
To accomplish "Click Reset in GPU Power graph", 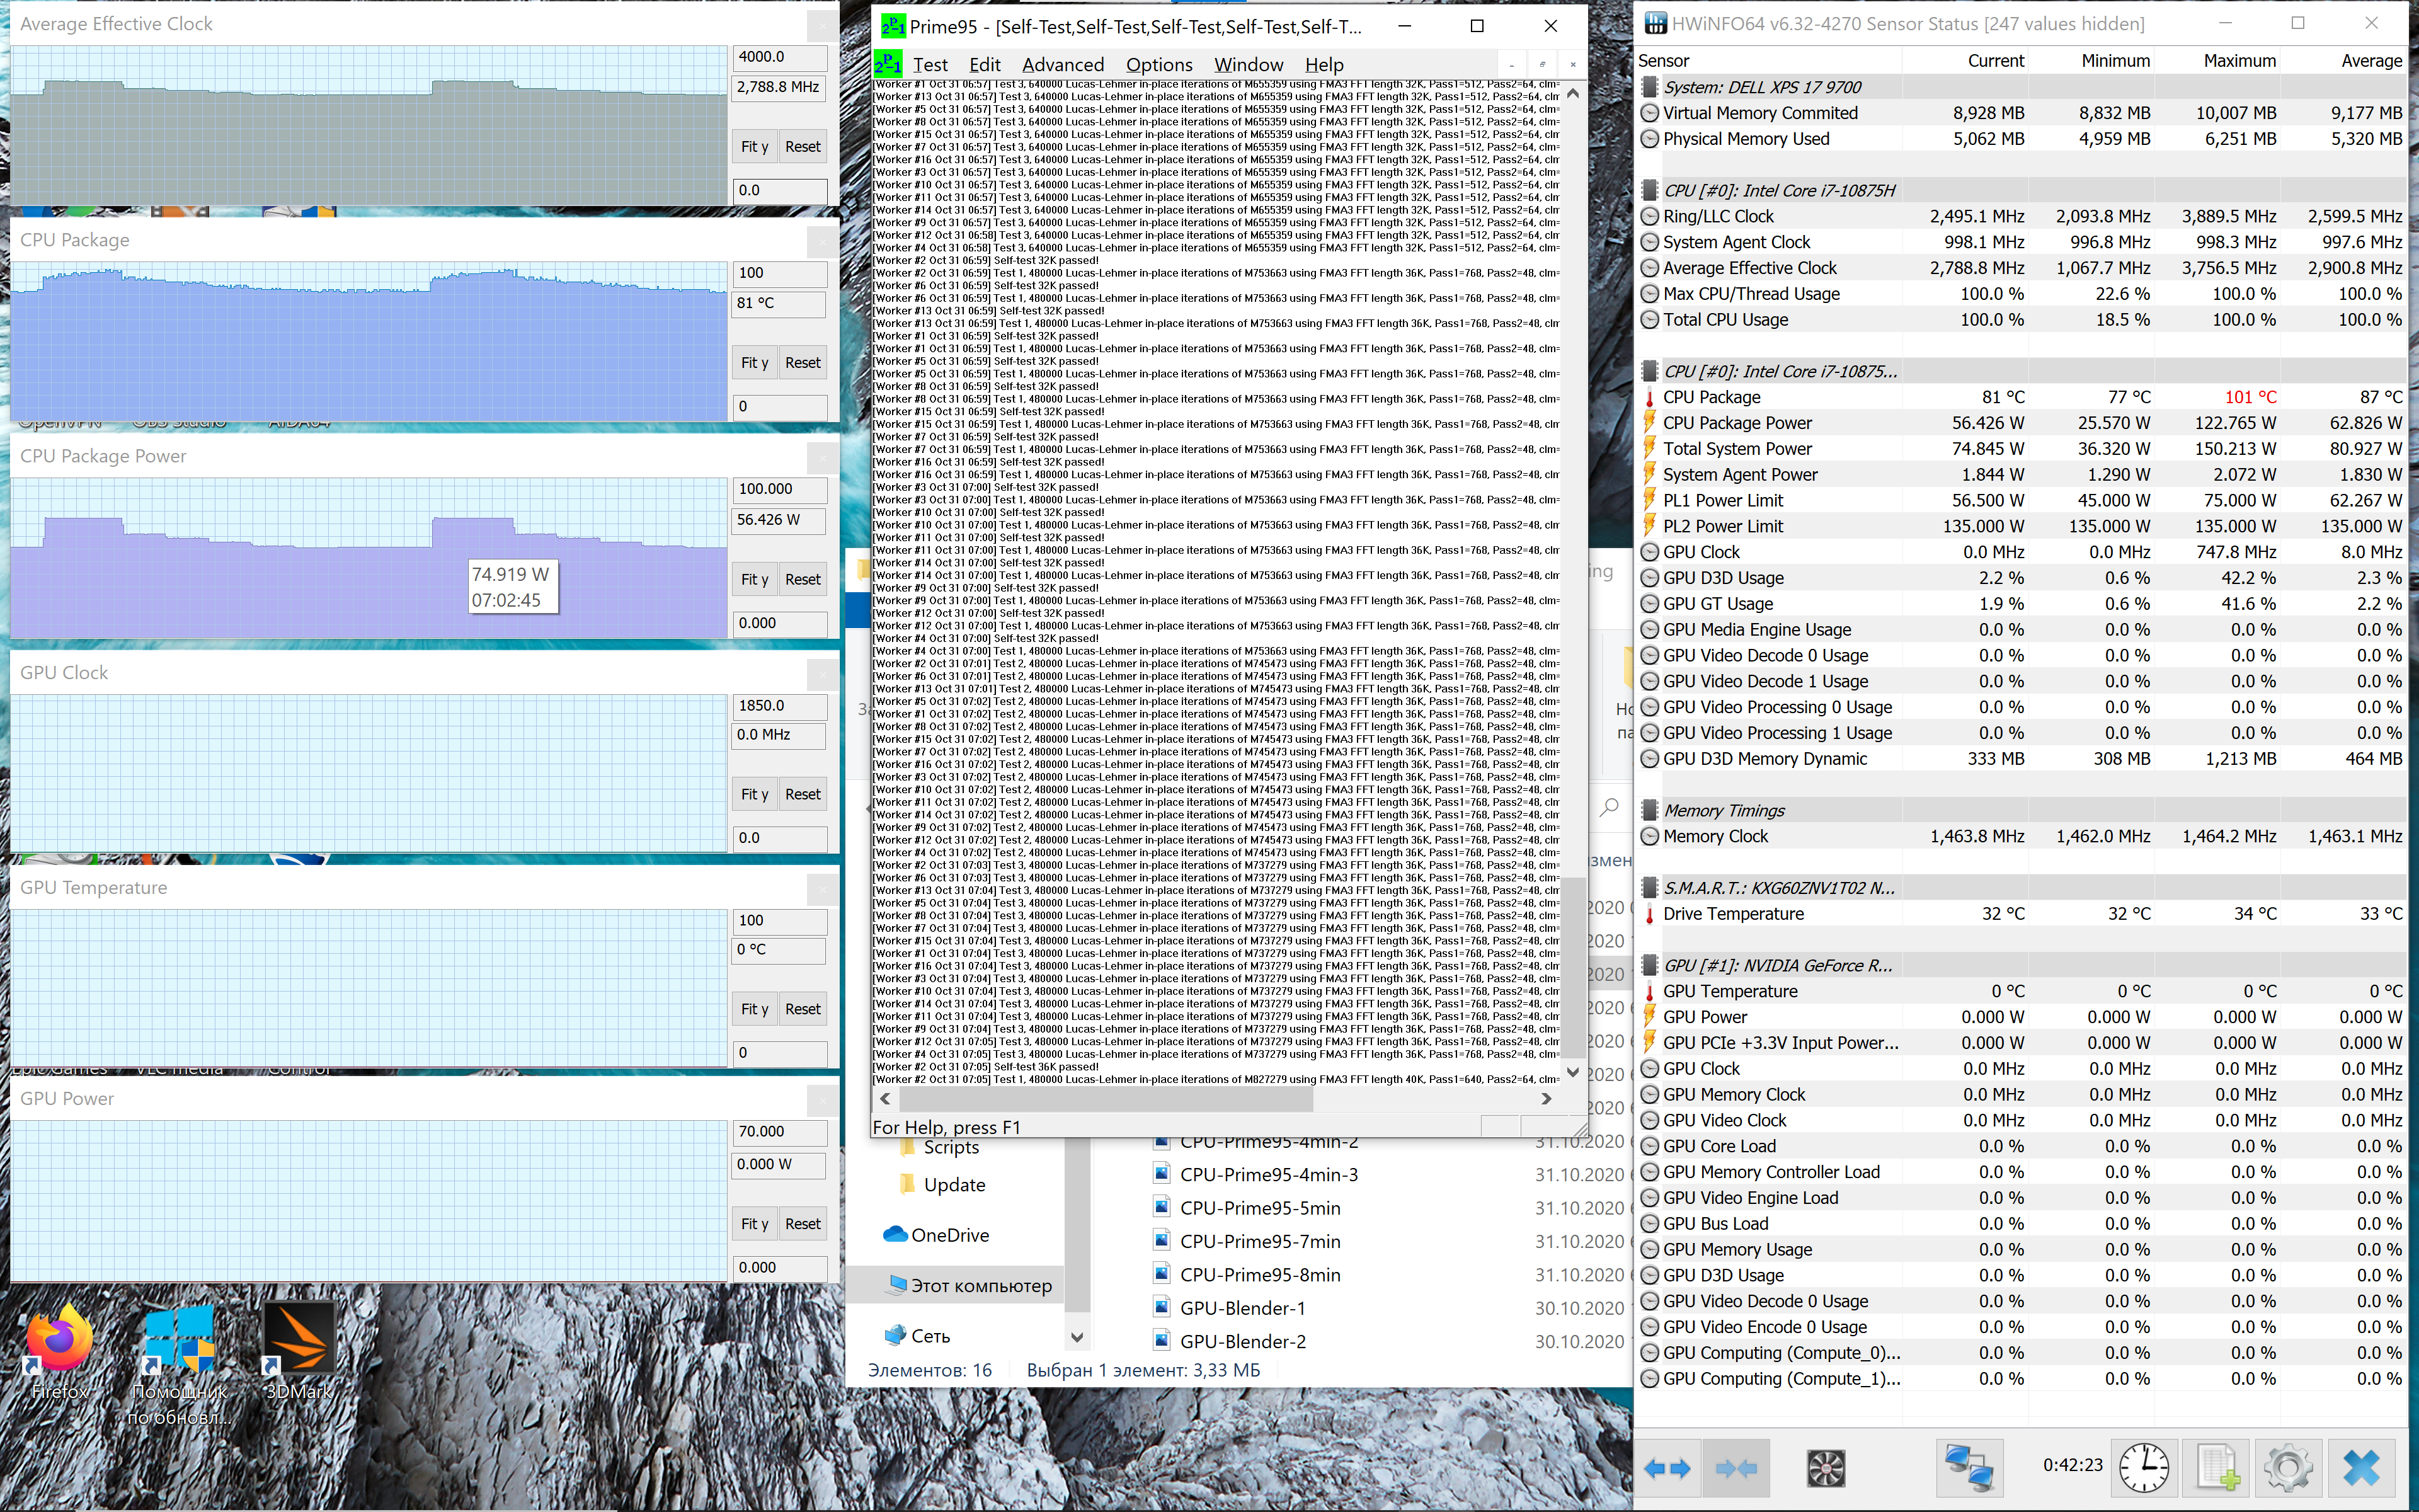I will (x=803, y=1224).
